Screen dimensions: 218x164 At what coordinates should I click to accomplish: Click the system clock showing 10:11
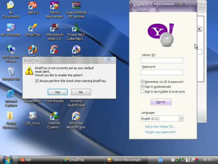pos(208,160)
